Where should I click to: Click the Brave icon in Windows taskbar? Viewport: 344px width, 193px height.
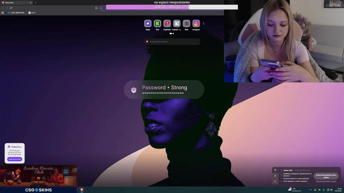pyautogui.click(x=82, y=190)
